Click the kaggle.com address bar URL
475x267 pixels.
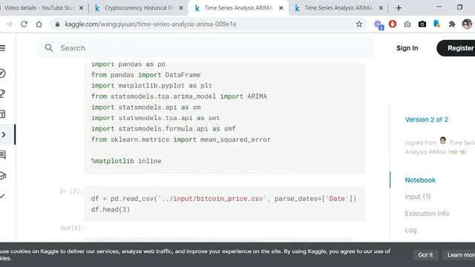(150, 24)
